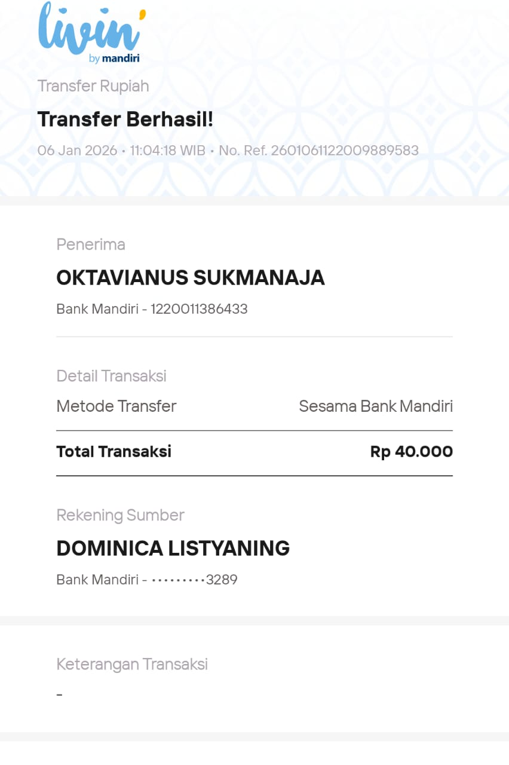Screen dimensions: 509x765
Task: Select the "Sesama Bank Mandiri" value
Action: click(376, 406)
